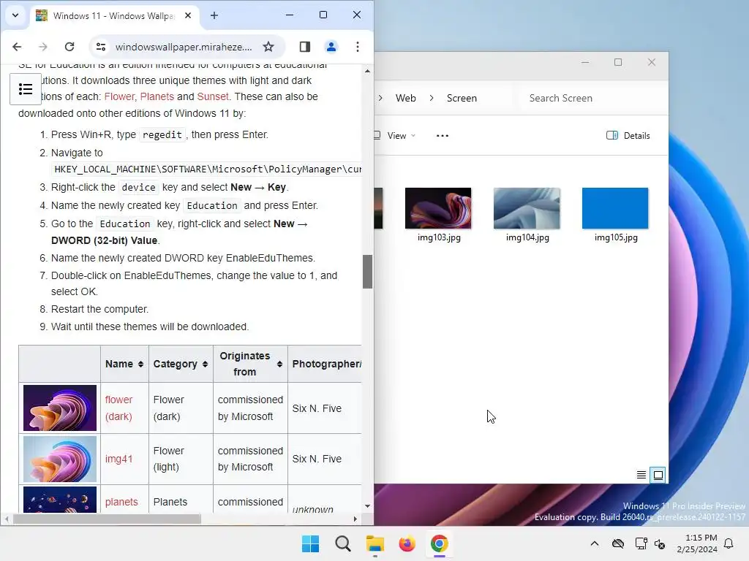Open clock and date flyout
The width and height of the screenshot is (749, 561).
pyautogui.click(x=697, y=543)
